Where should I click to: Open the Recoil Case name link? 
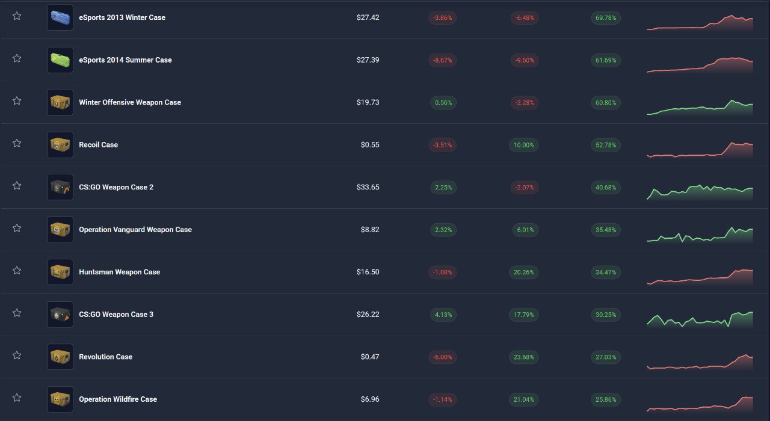[x=98, y=145]
